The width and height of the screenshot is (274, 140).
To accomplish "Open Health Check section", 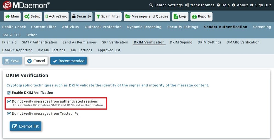I will pyautogui.click(x=14, y=27).
